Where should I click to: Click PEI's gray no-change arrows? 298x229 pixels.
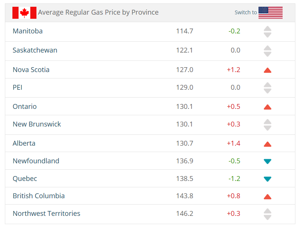(268, 88)
